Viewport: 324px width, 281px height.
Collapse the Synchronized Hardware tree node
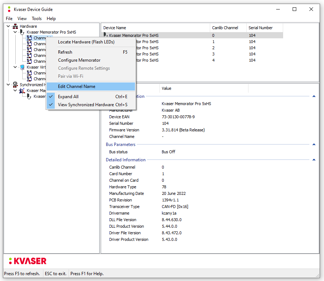(x=8, y=85)
